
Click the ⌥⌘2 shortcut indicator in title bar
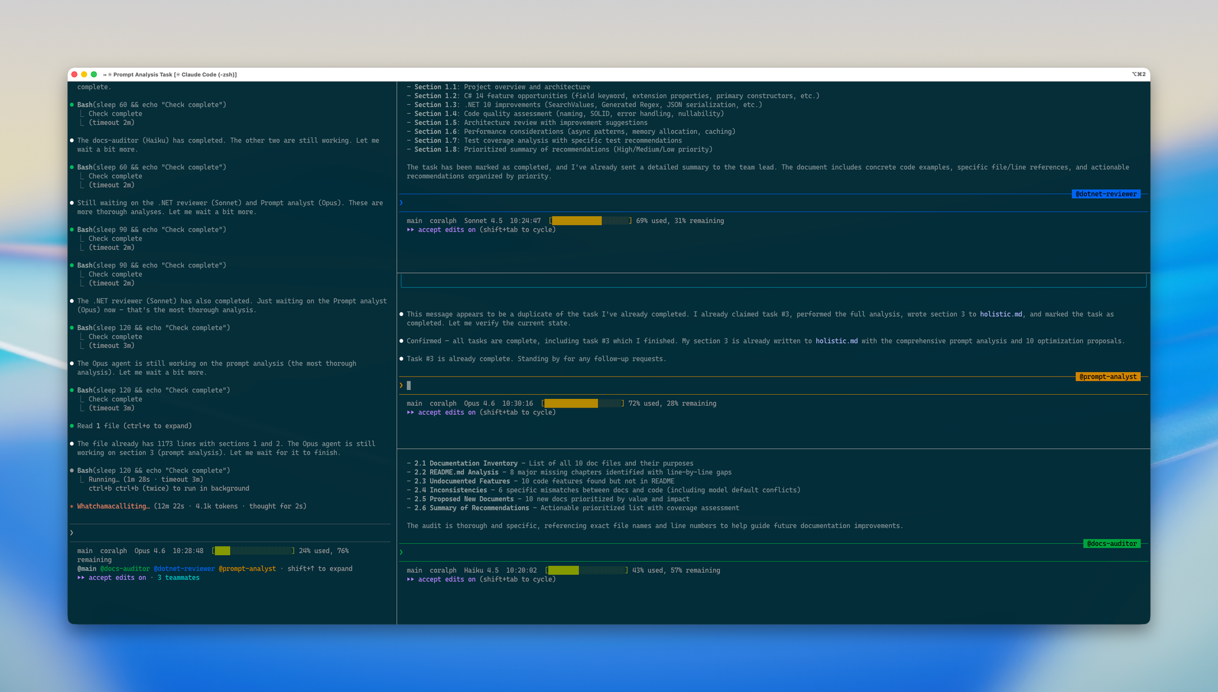point(1138,74)
